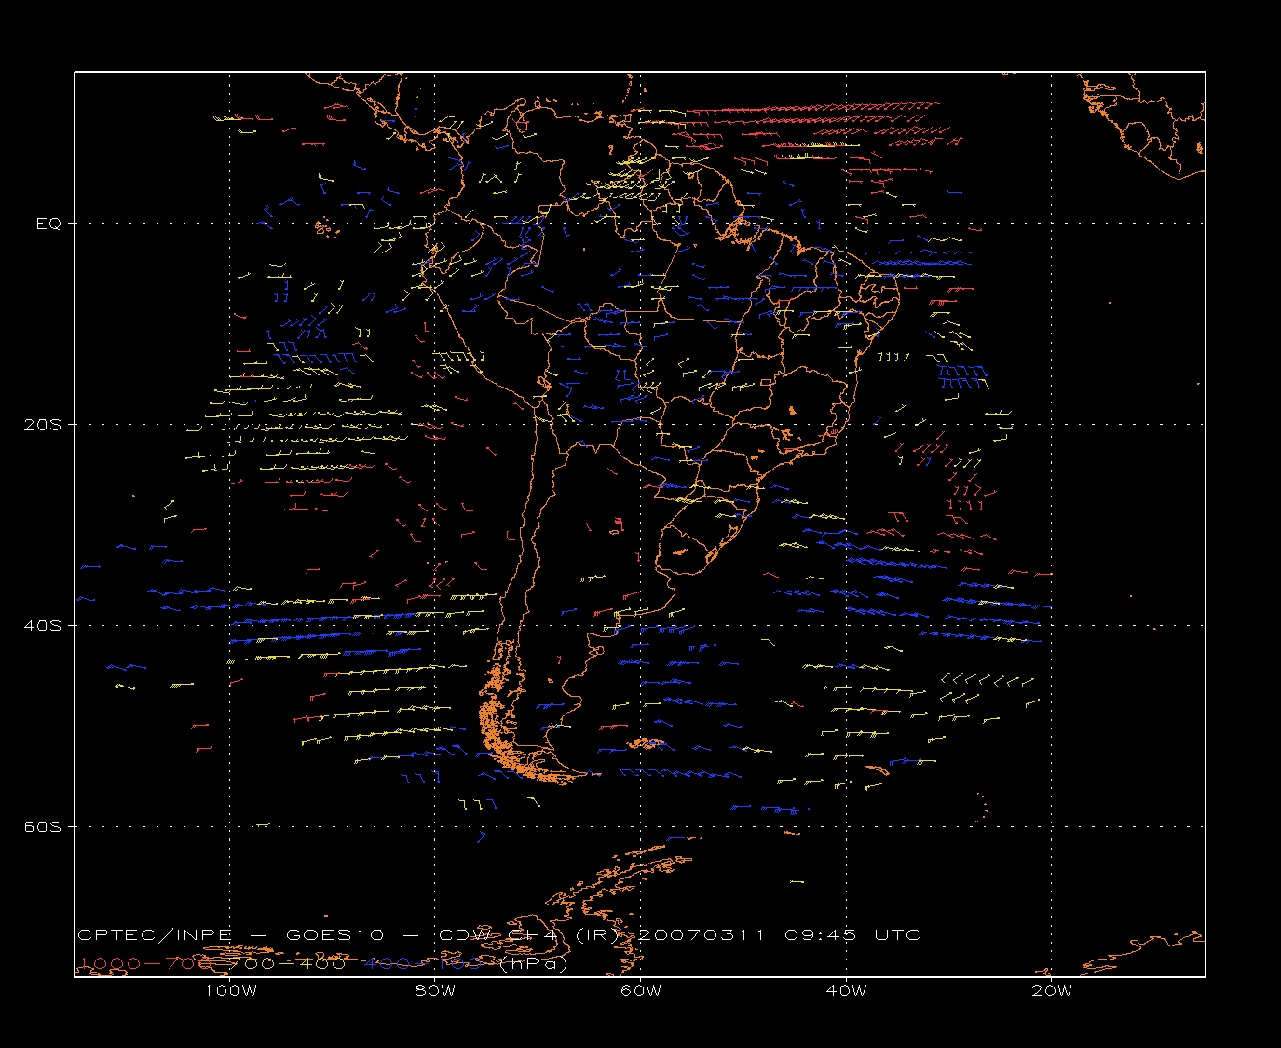Click the 20S latitude label
The height and width of the screenshot is (1048, 1281).
pyautogui.click(x=42, y=424)
